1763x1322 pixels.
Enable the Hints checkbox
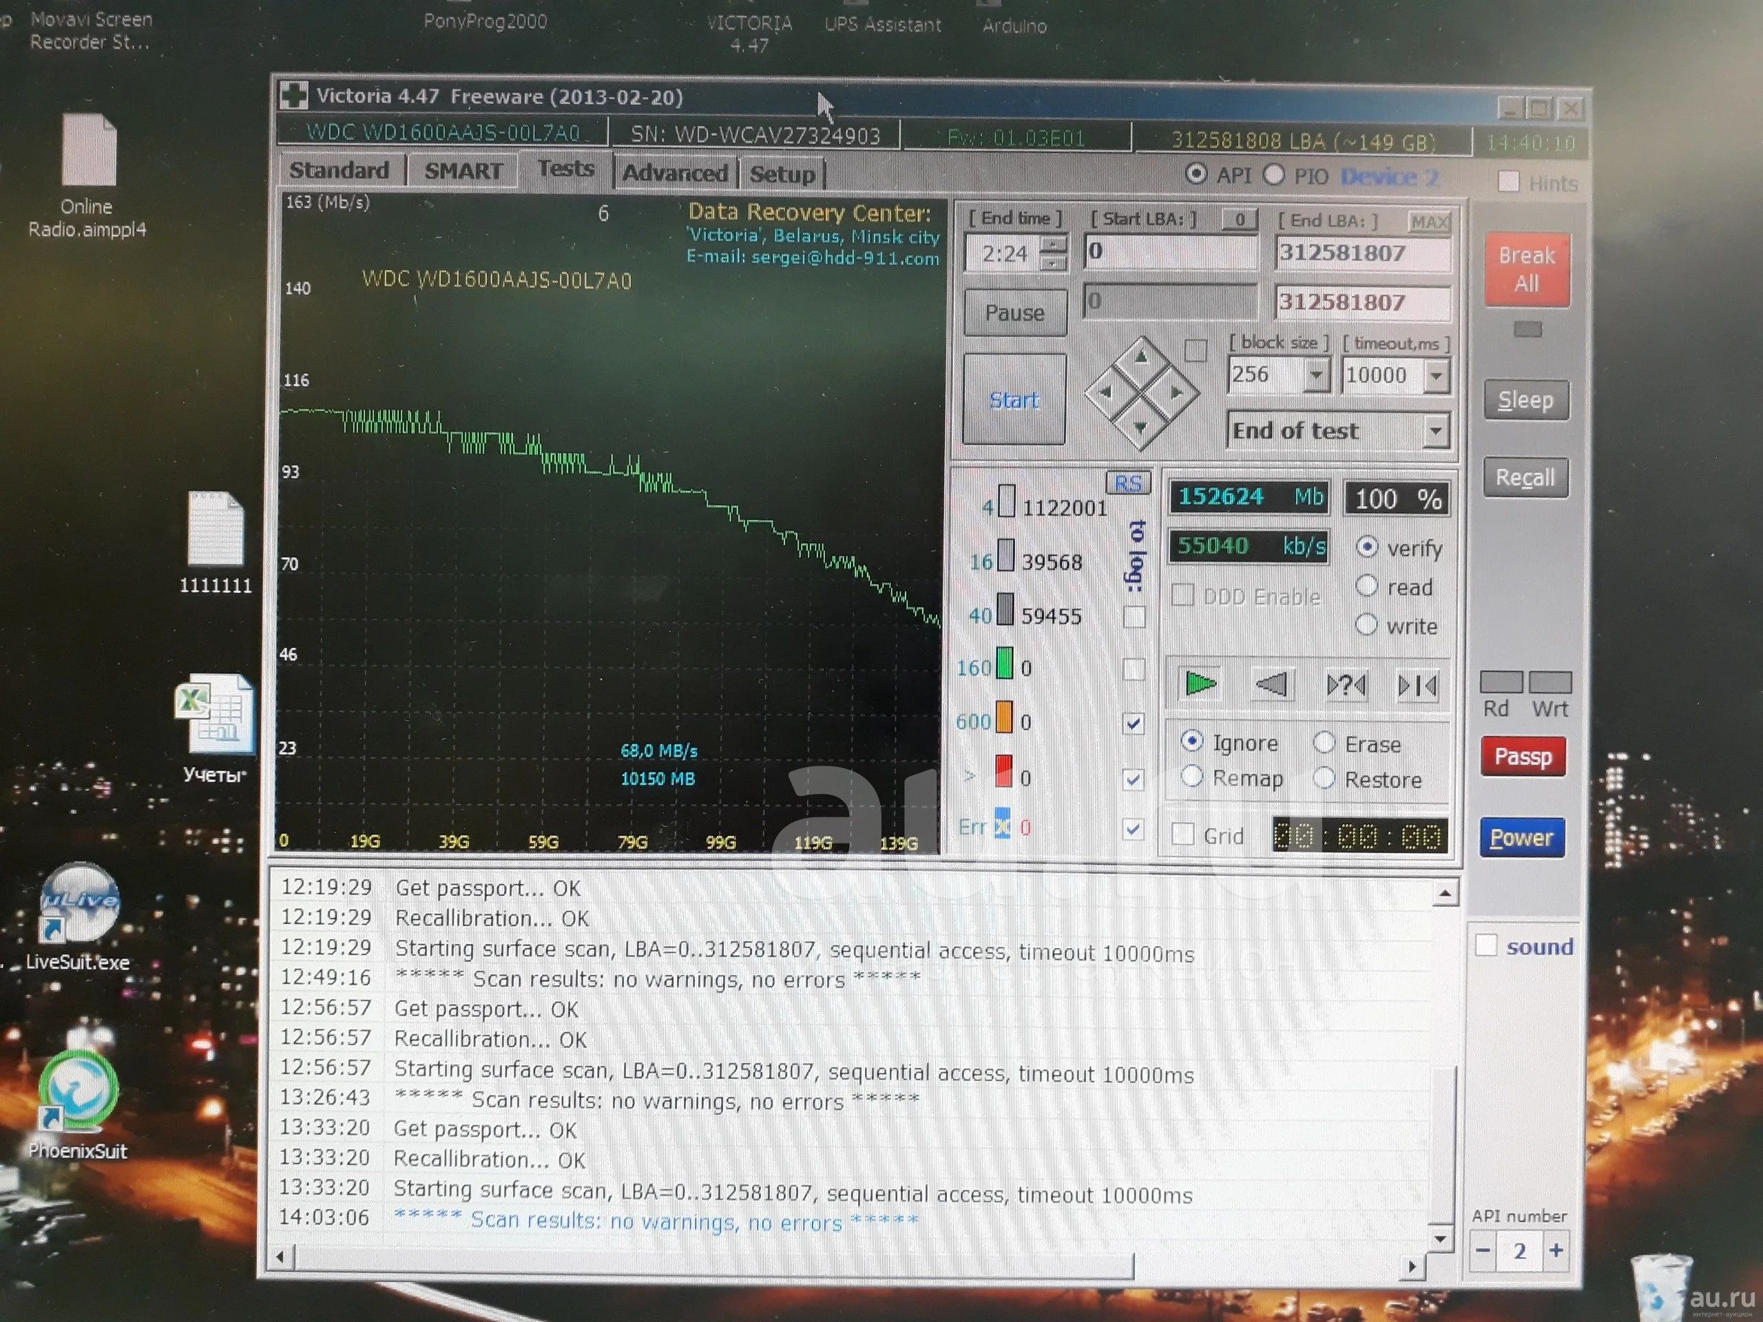click(1508, 182)
